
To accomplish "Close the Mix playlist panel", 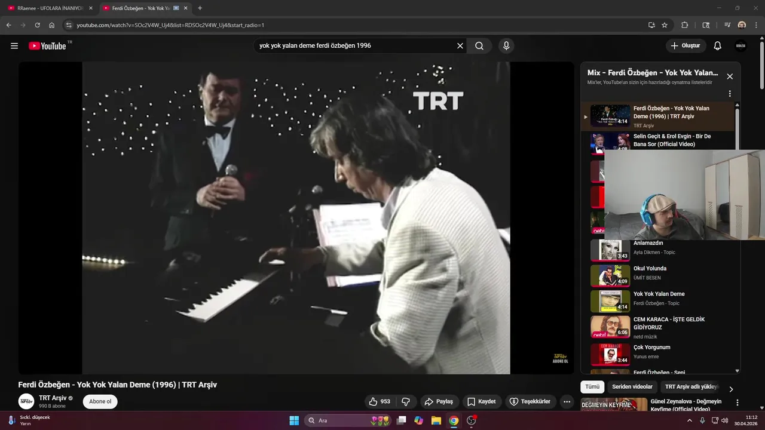I will click(729, 76).
